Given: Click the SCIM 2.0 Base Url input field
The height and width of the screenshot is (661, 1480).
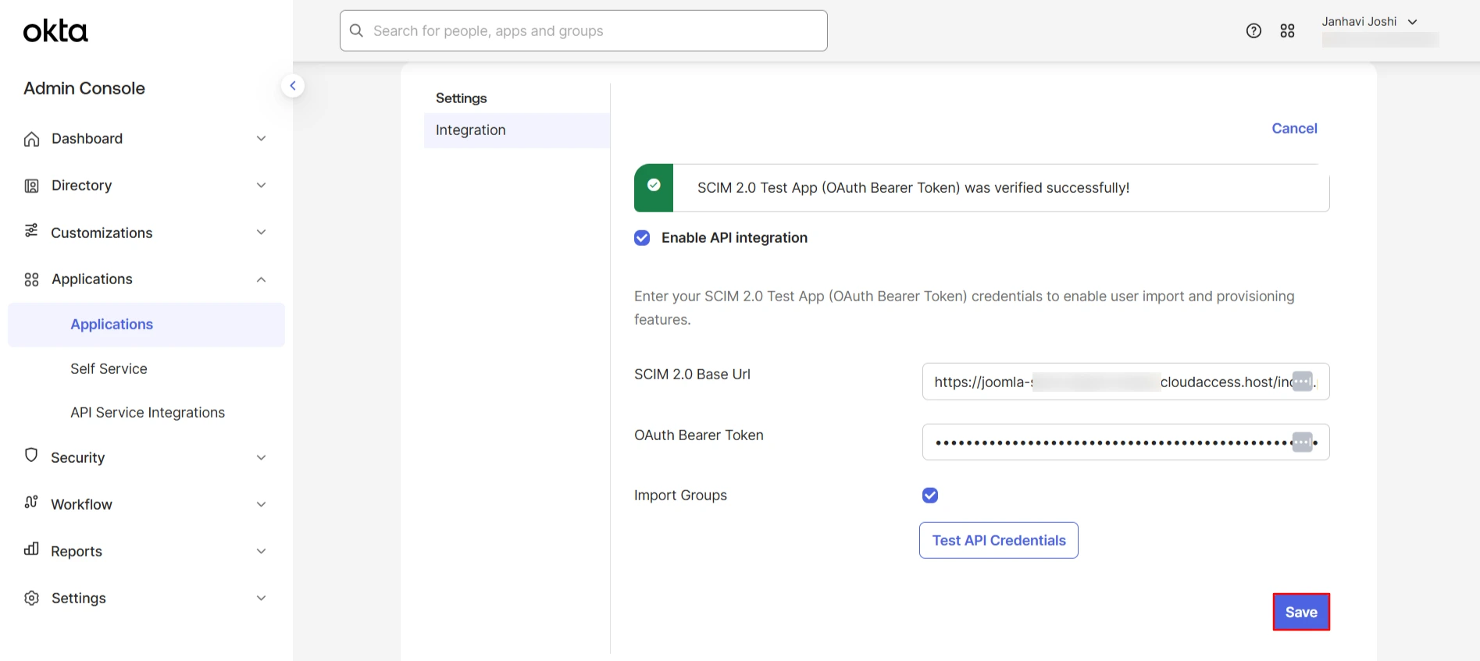Looking at the screenshot, I should [1125, 382].
